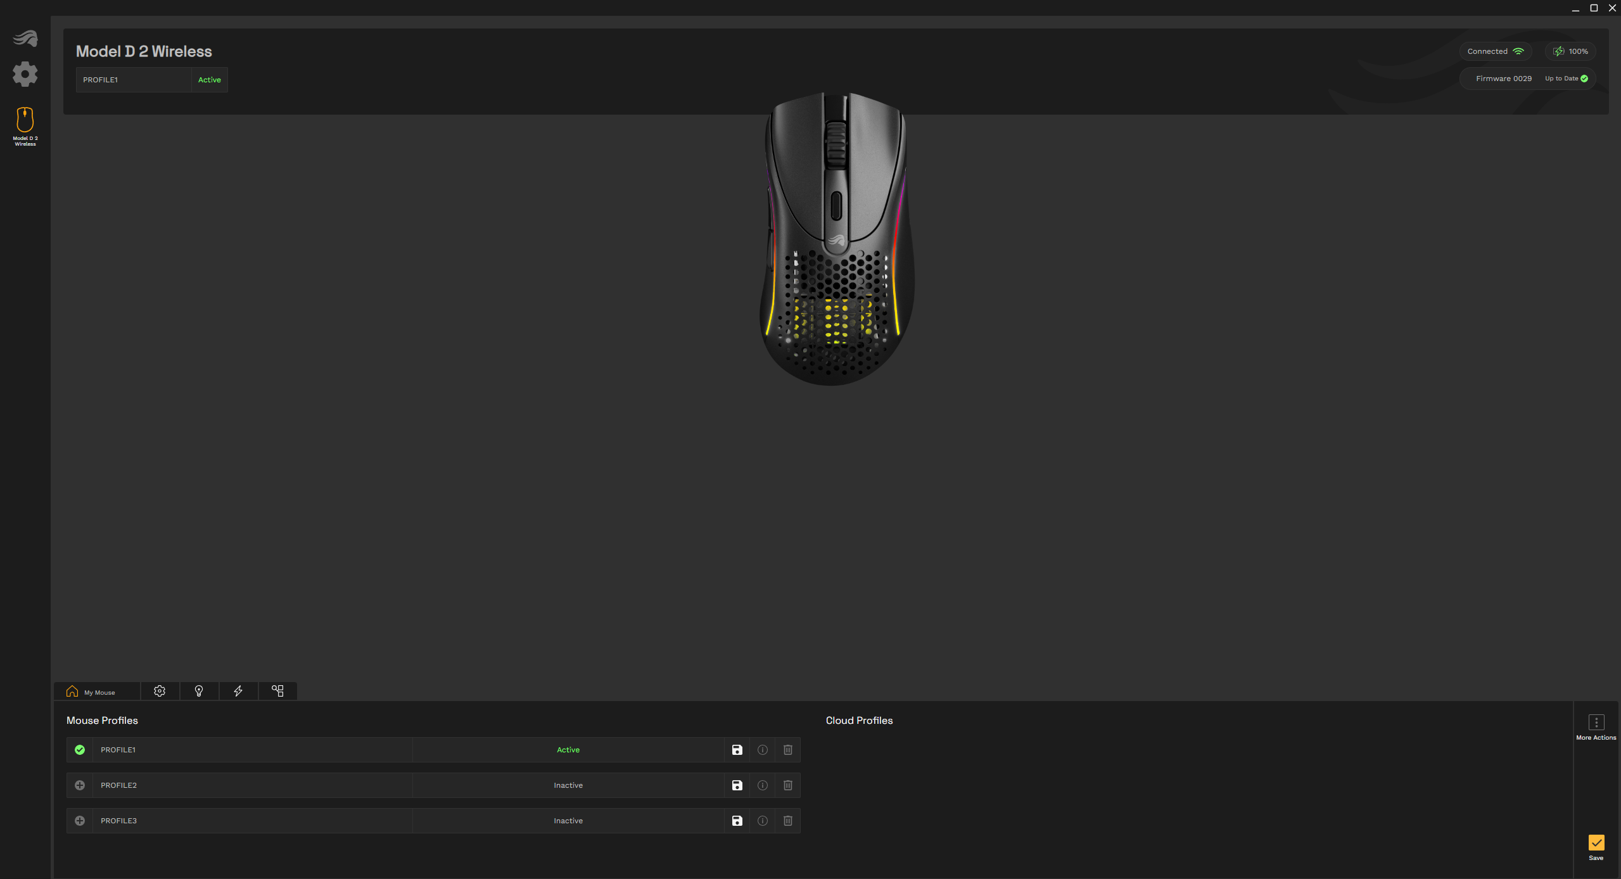
Task: Maximize the application window
Action: (x=1594, y=8)
